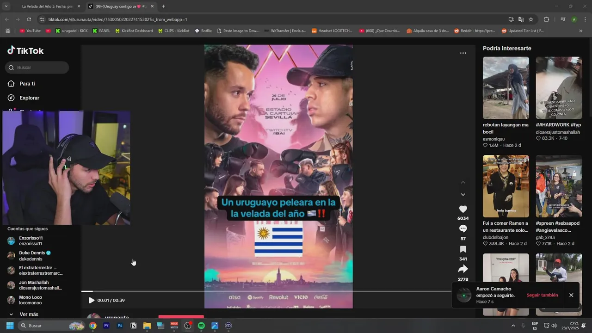592x333 pixels.
Task: Open the ESP language input switcher
Action: 535,326
